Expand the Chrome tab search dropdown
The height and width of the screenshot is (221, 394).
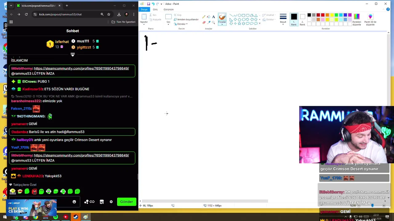click(x=11, y=6)
